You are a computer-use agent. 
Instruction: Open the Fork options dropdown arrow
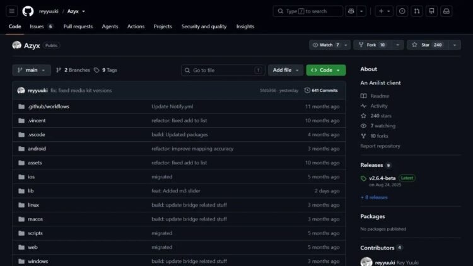tap(397, 45)
